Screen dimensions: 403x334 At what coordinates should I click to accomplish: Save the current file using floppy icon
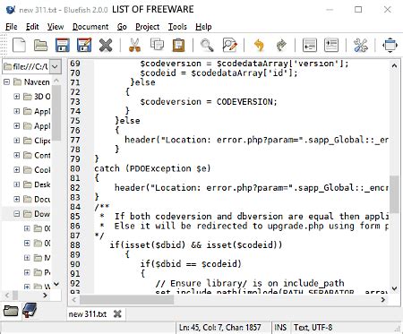[x=63, y=46]
